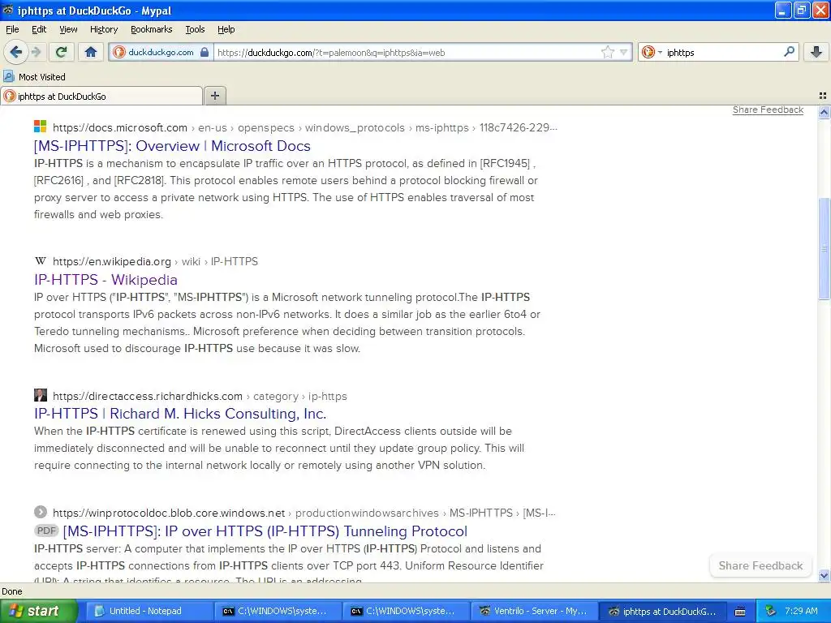Open the Help menu

pos(226,29)
